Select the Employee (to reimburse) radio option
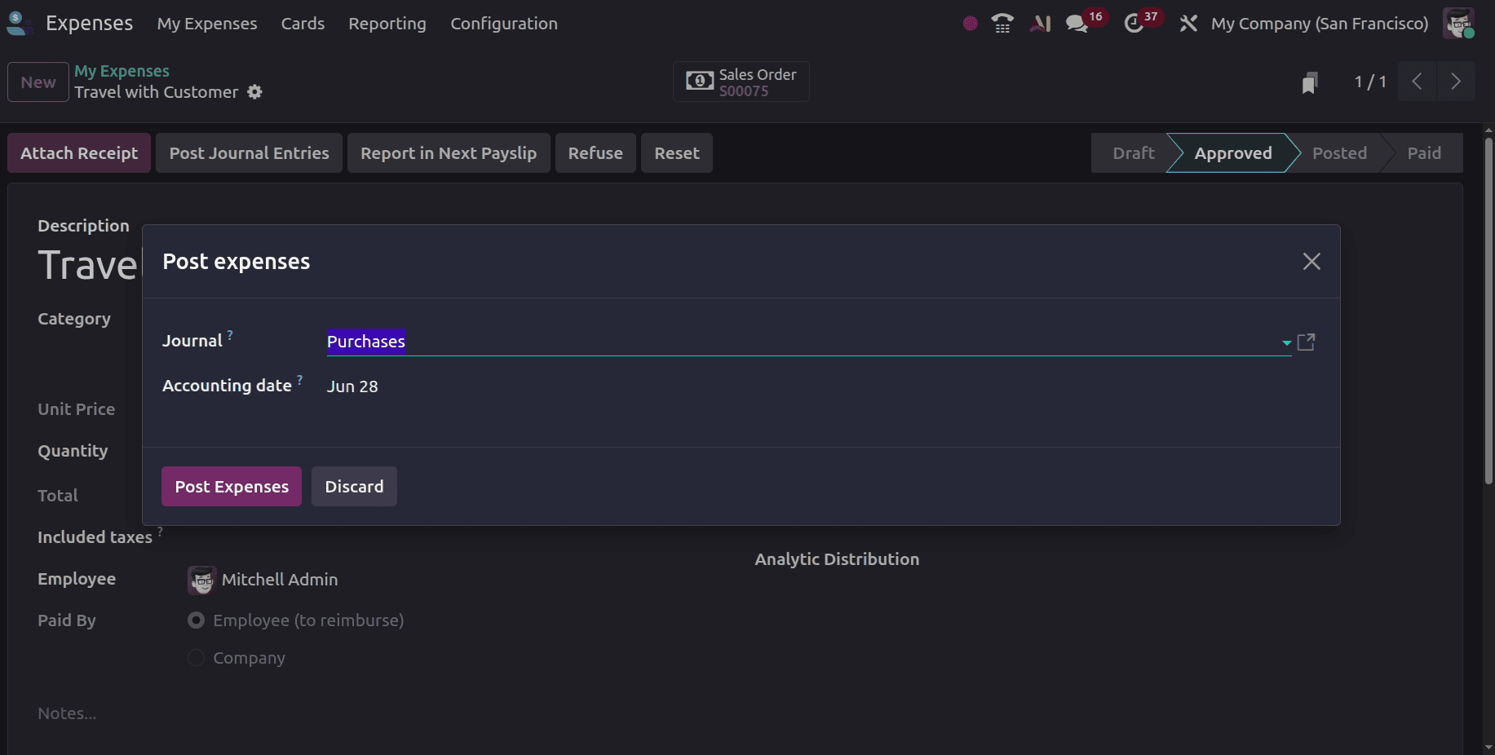 coord(196,620)
